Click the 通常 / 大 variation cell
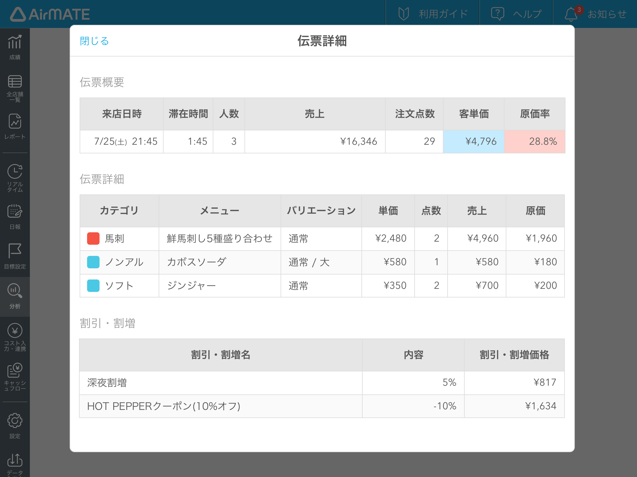The width and height of the screenshot is (637, 477). pos(321,262)
